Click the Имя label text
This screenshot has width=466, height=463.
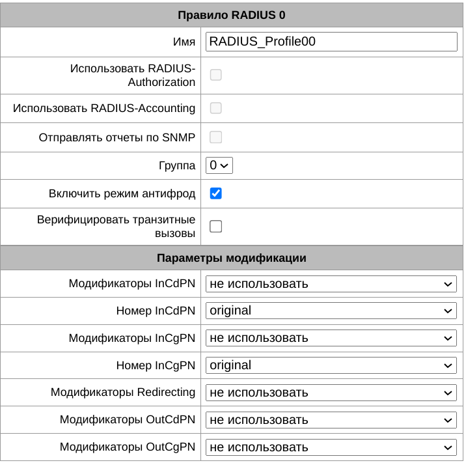184,42
